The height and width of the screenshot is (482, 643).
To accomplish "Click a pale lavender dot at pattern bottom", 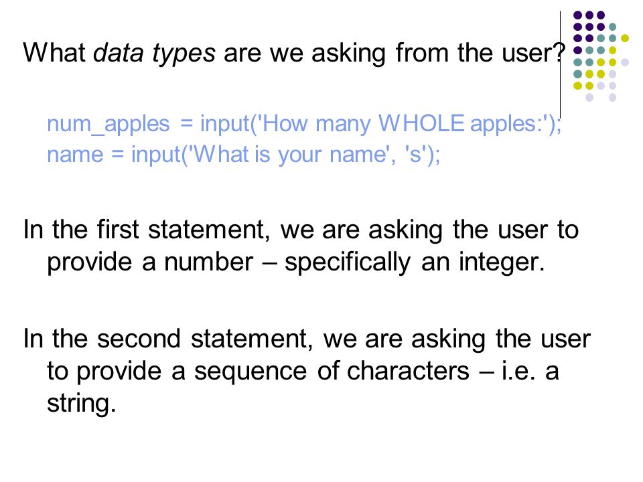I will (589, 98).
